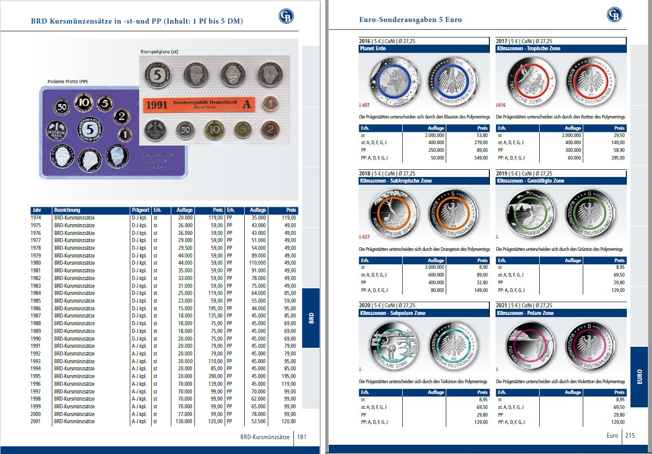652x454 pixels.
Task: Click the sentence mentioning 'Blauton des Polymerrings'
Action: click(424, 117)
